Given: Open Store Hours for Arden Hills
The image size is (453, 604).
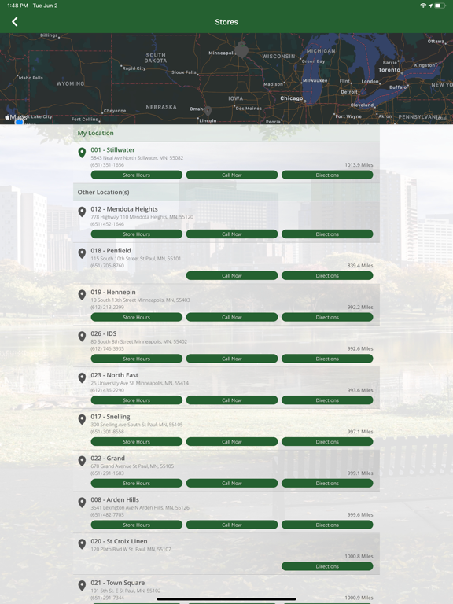Looking at the screenshot, I should [x=136, y=525].
